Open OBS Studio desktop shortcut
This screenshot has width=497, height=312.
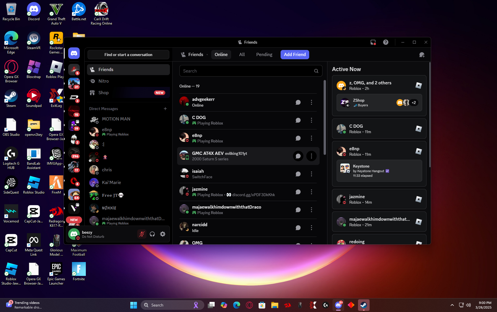point(11,127)
